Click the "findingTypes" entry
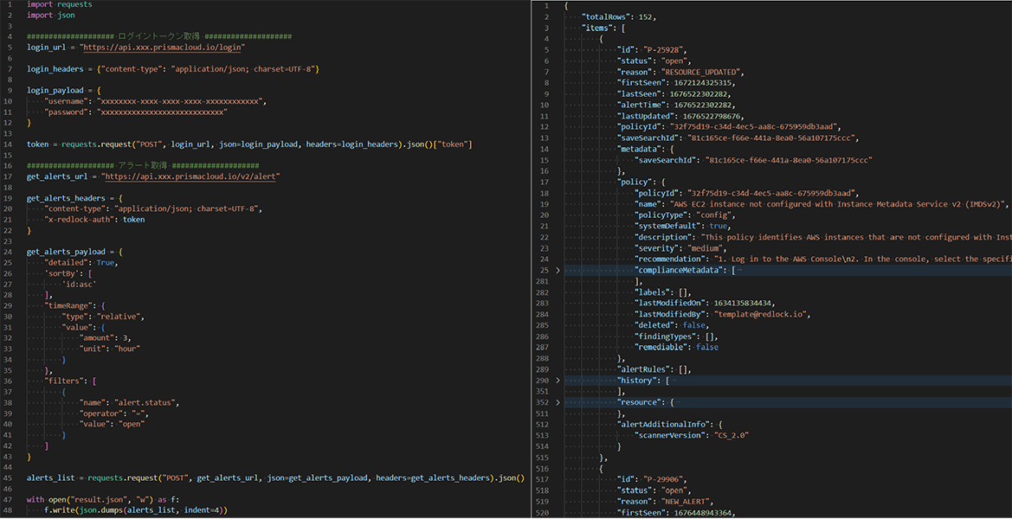 [x=676, y=336]
